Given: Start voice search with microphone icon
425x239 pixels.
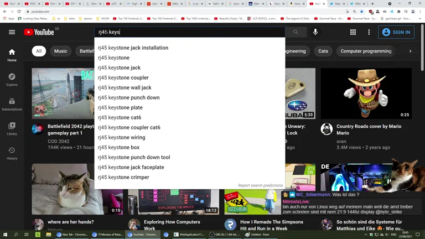Looking at the screenshot, I should (315, 32).
